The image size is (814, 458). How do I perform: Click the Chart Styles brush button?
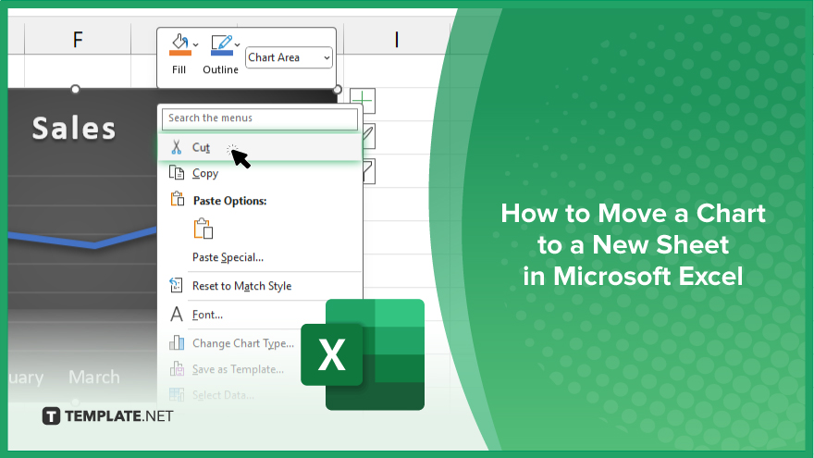[368, 136]
